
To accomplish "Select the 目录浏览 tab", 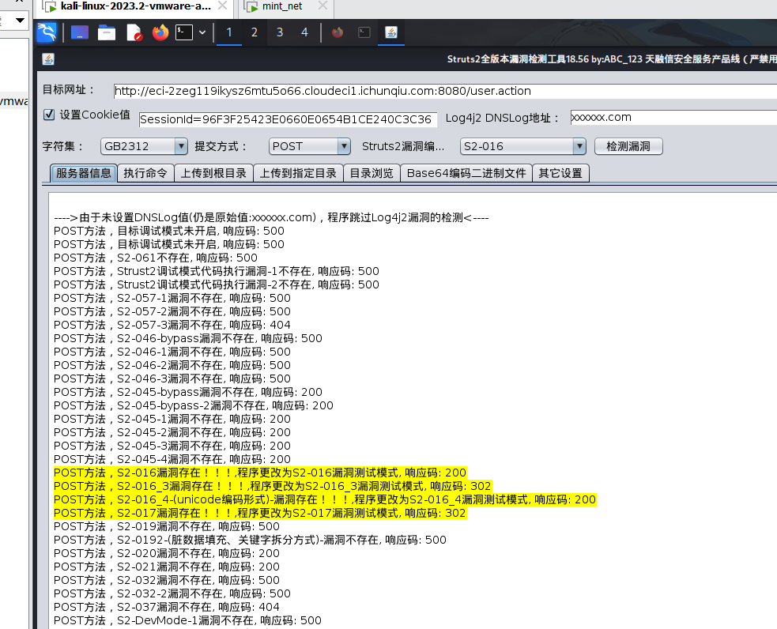I will click(x=372, y=173).
